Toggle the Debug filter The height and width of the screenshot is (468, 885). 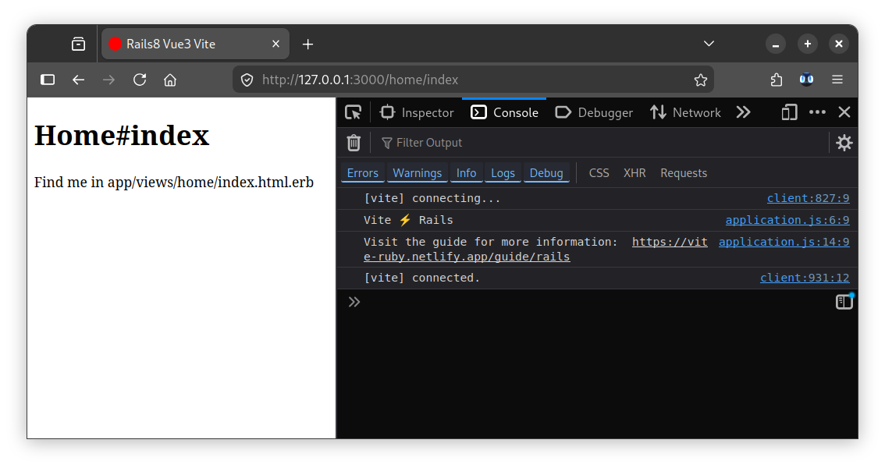point(546,173)
